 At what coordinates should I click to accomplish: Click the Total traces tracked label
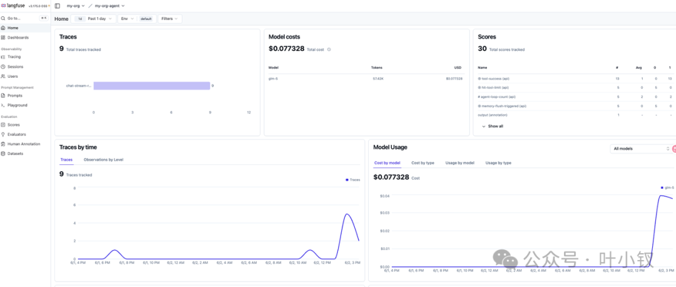point(84,50)
